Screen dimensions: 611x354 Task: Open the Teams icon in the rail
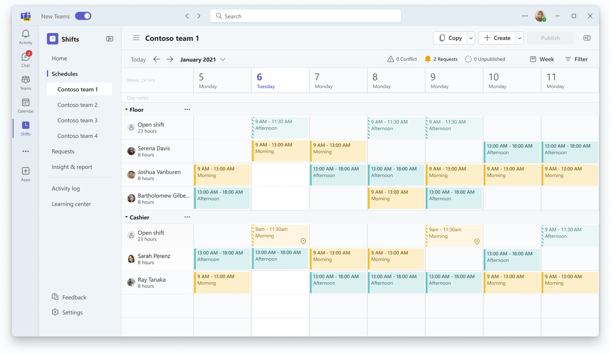[x=26, y=82]
